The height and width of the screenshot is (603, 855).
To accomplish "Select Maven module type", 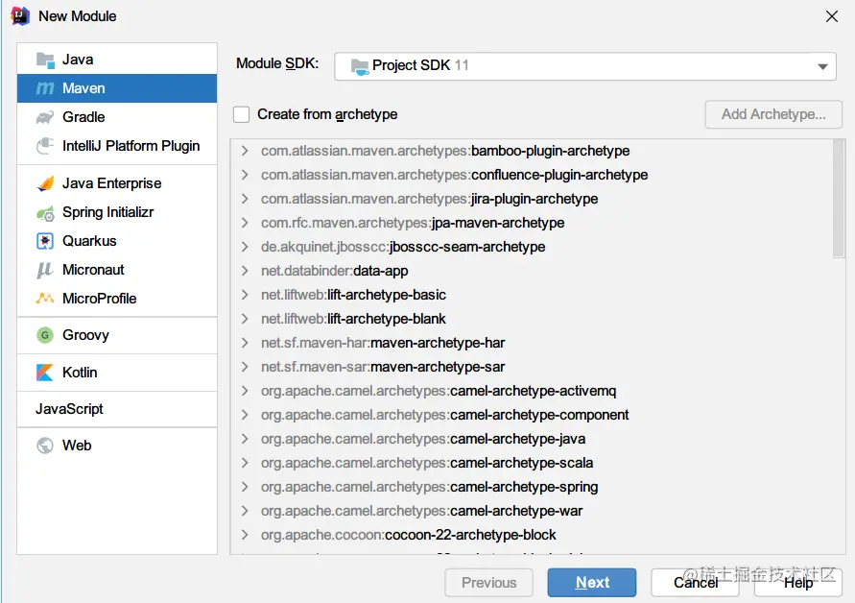I will (117, 88).
